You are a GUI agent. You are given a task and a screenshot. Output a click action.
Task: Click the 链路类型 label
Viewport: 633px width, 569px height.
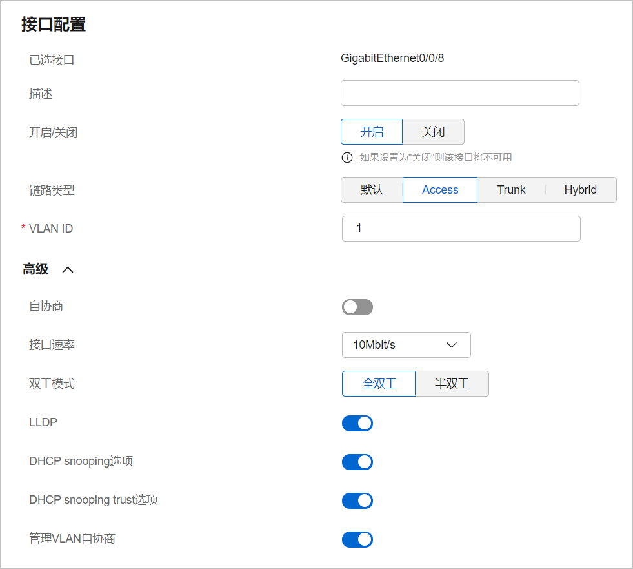point(52,190)
